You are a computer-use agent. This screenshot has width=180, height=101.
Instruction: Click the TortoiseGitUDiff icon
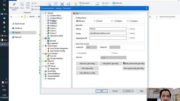pyautogui.click(x=46, y=76)
